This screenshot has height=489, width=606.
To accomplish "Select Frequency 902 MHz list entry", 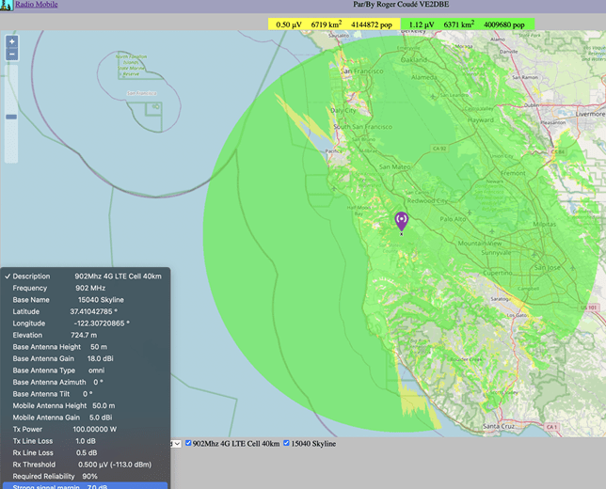I will click(x=85, y=288).
